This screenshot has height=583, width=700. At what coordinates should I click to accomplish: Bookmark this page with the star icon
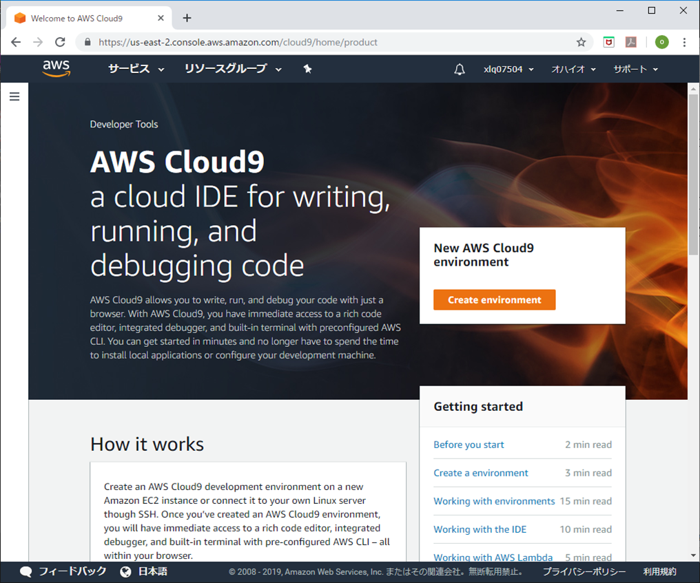tap(581, 42)
